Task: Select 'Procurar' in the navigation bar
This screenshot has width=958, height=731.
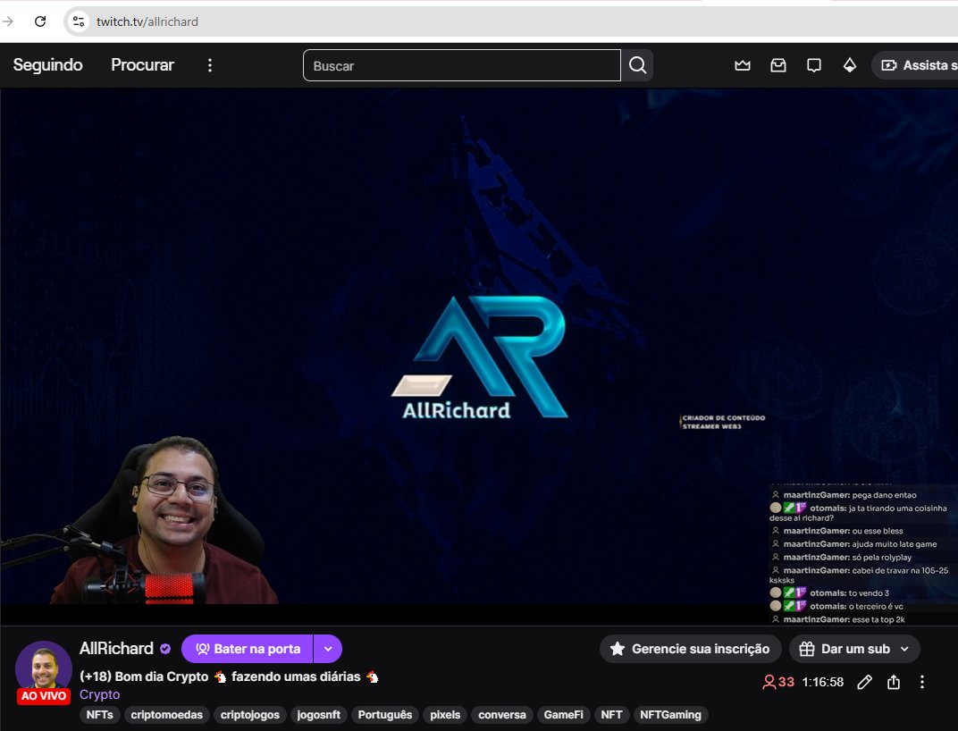Action: click(x=142, y=64)
